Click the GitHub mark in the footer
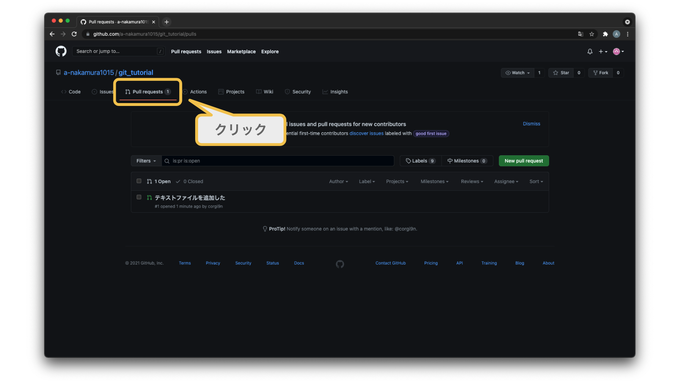The width and height of the screenshot is (680, 382). 340,264
